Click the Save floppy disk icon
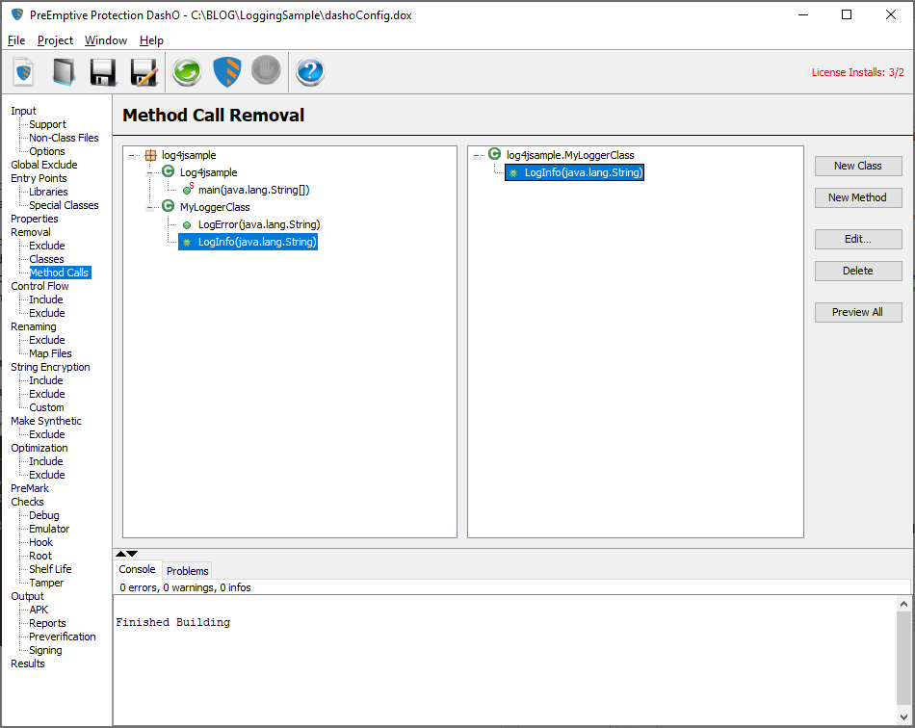This screenshot has height=728, width=915. [103, 72]
